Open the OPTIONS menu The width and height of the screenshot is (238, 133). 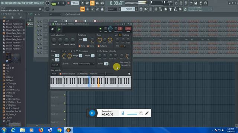pyautogui.click(x=30, y=3)
